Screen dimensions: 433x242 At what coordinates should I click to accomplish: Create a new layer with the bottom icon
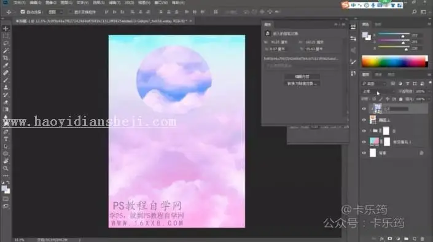(414, 239)
